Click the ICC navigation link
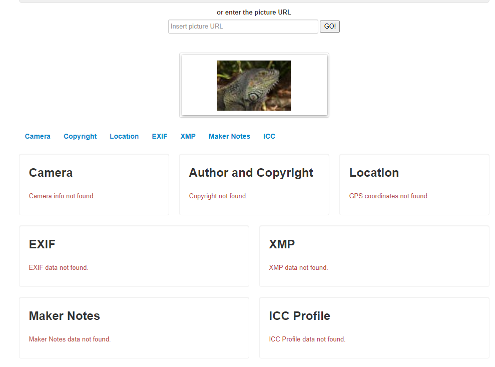This screenshot has width=495, height=367. point(269,136)
